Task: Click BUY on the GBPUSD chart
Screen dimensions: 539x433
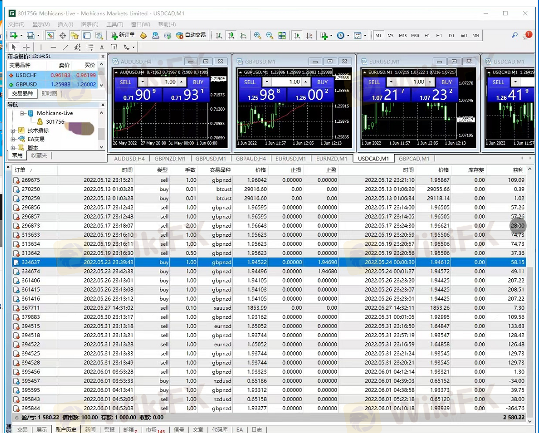Action: pos(322,82)
